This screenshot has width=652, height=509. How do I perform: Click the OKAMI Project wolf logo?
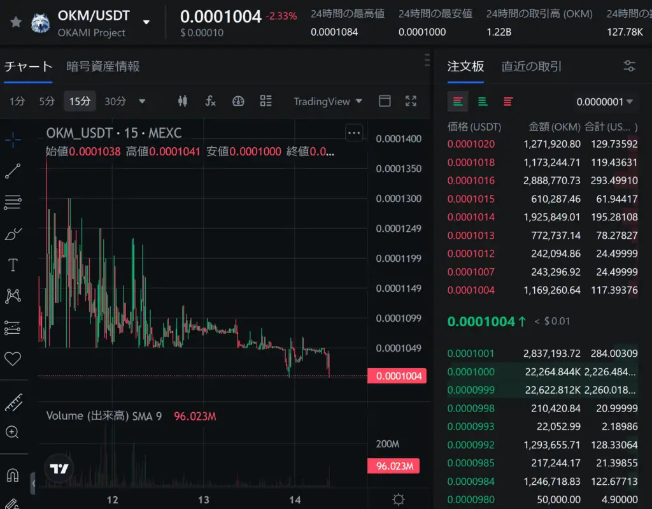40,23
